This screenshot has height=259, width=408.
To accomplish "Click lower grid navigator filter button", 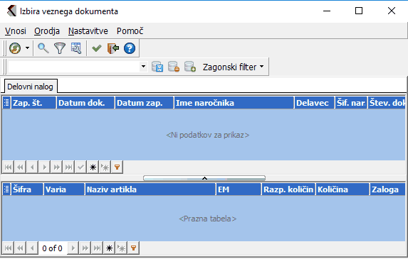I will click(133, 248).
